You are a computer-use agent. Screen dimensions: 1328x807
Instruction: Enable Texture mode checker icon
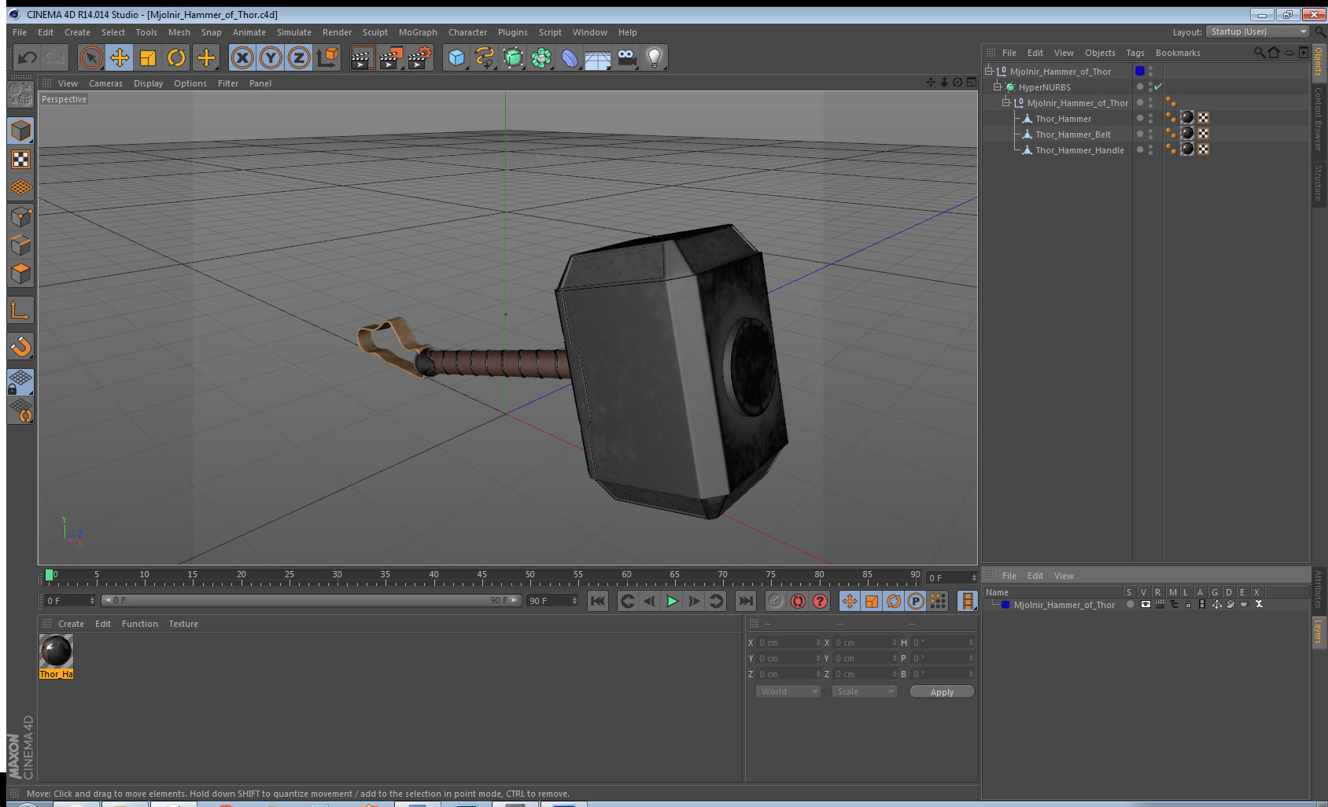click(20, 160)
